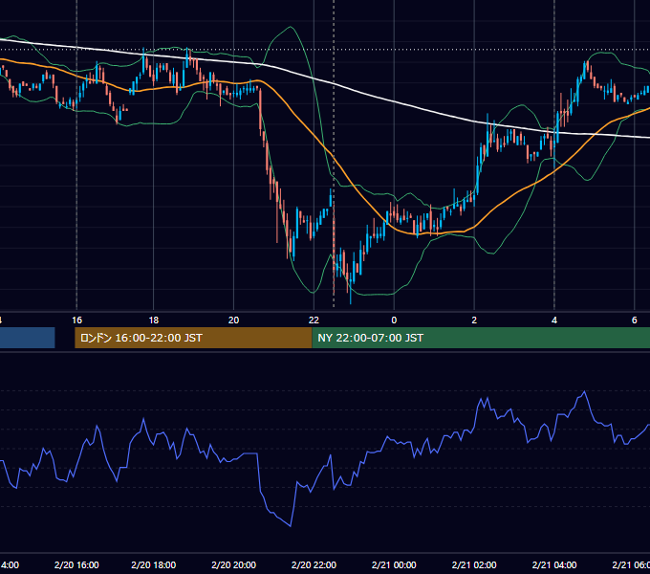
Task: Select the 2/20 22:00 date label
Action: (314, 564)
